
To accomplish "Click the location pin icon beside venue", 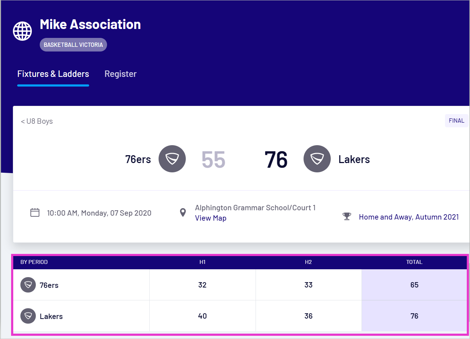I will pyautogui.click(x=183, y=213).
